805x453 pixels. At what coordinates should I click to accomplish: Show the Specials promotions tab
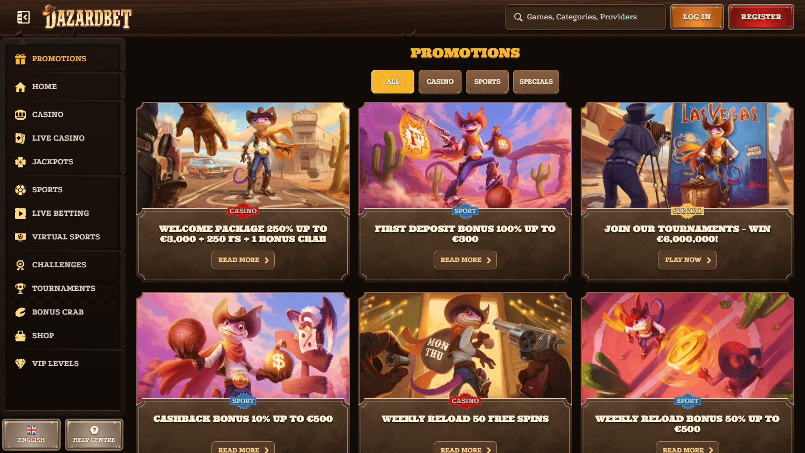536,82
